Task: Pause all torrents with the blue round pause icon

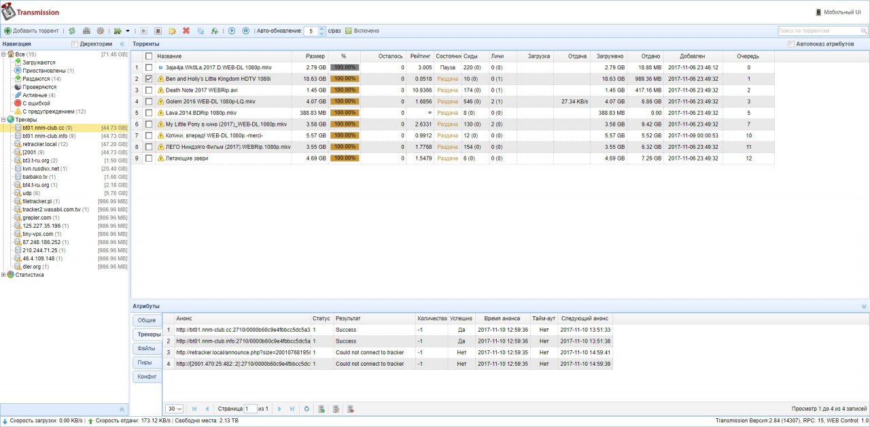Action: (x=245, y=31)
